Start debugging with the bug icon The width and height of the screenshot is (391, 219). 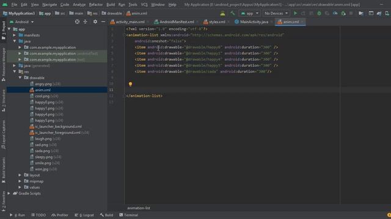coord(319,13)
